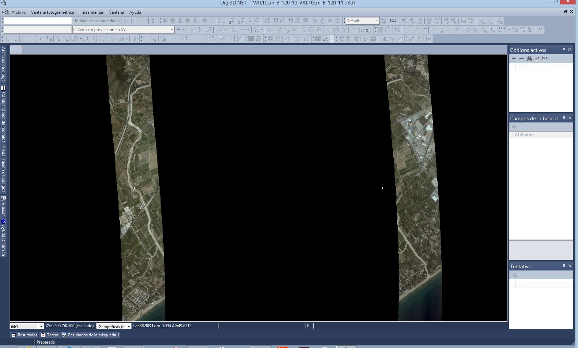Viewport: 578px width, 348px height.
Task: Open the Default dropdown list
Action: pos(377,21)
